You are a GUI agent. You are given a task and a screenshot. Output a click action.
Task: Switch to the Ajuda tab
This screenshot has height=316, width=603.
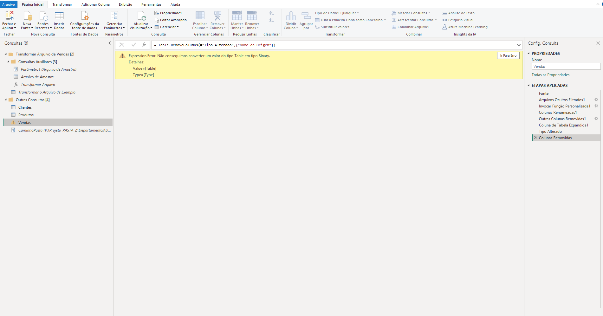pos(175,4)
